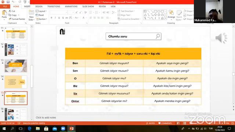Image resolution: width=235 pixels, height=132 pixels.
Task: Open the Align Text dropdown
Action: 124,15
